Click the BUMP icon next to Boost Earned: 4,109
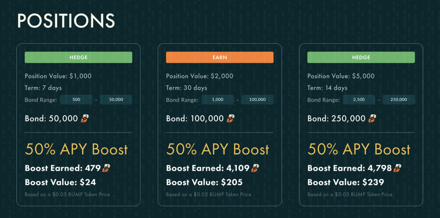Screen dimensions: 440x218 point(255,168)
